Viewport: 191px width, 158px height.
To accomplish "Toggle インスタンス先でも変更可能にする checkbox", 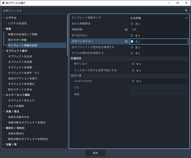I will click(133, 70).
